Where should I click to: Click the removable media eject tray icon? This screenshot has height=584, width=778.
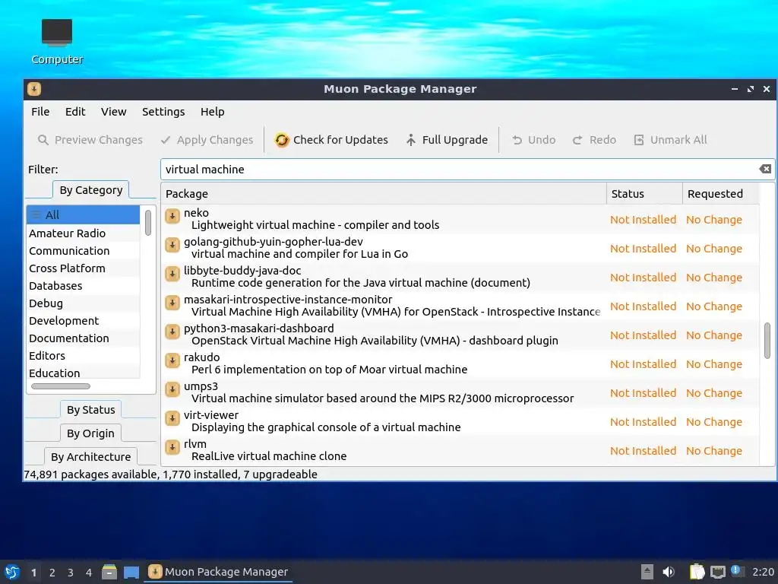click(647, 572)
